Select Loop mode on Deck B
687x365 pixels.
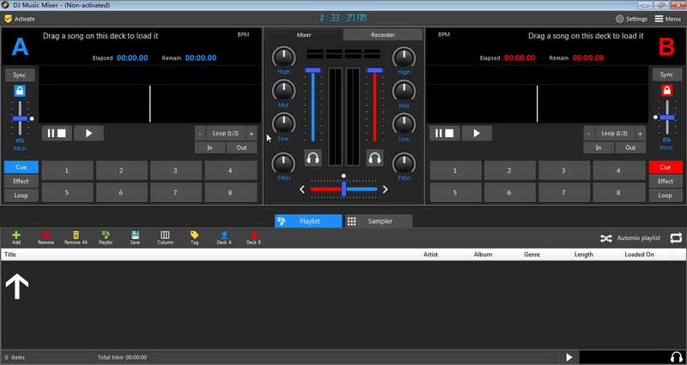point(665,195)
